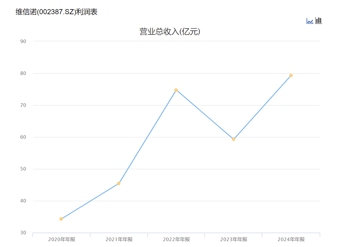338x247 pixels.
Task: Click the 2023年年报 axis label
Action: coord(233,239)
